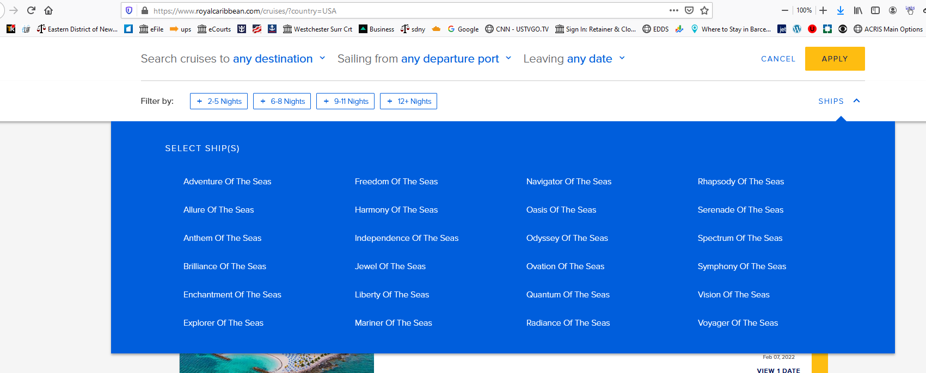Open the CBS eye bookmark icon
This screenshot has width=926, height=373.
click(843, 29)
